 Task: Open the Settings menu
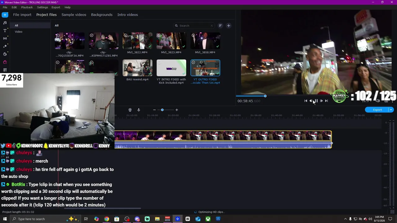(x=42, y=7)
